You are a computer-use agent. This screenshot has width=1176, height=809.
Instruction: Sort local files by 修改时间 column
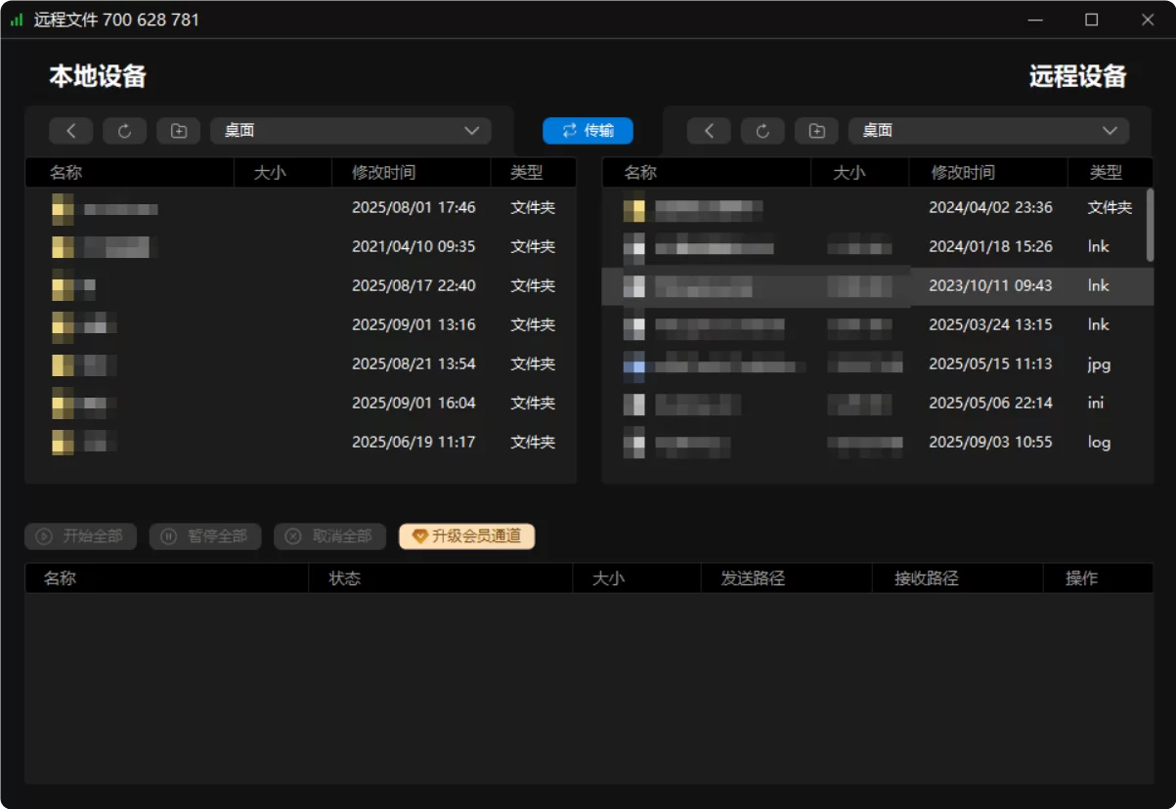(383, 173)
